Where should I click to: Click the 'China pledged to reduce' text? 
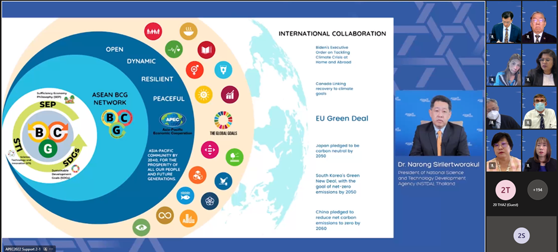pyautogui.click(x=338, y=220)
